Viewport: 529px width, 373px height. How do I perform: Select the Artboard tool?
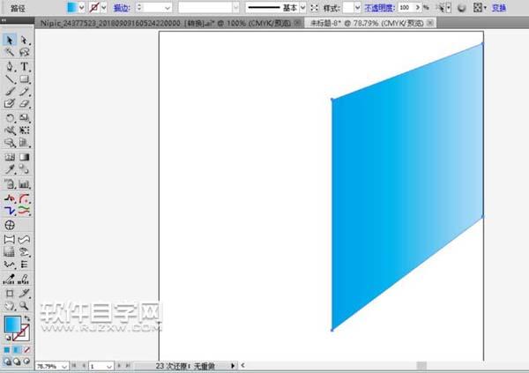click(10, 294)
